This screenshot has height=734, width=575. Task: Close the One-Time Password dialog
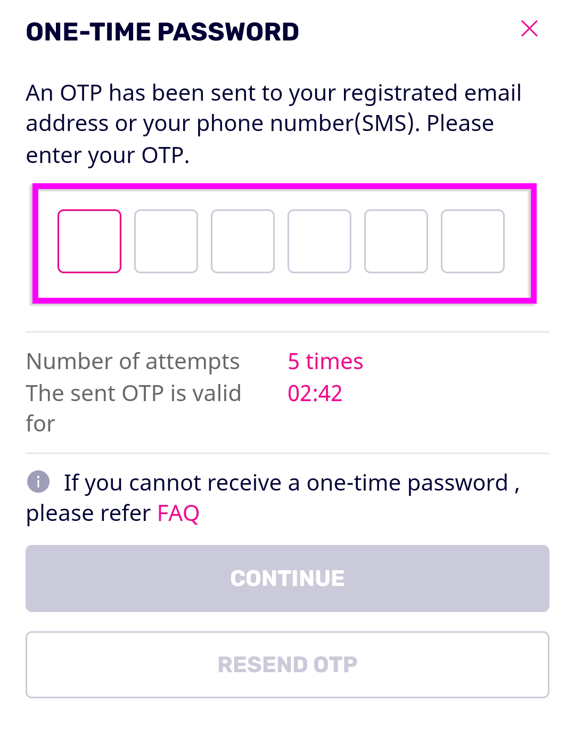529,29
